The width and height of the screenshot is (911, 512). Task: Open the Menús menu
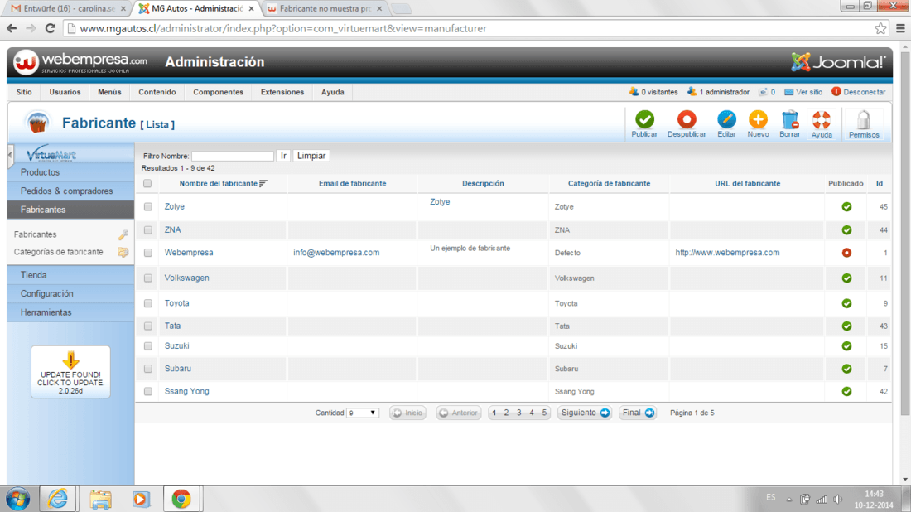pyautogui.click(x=109, y=92)
